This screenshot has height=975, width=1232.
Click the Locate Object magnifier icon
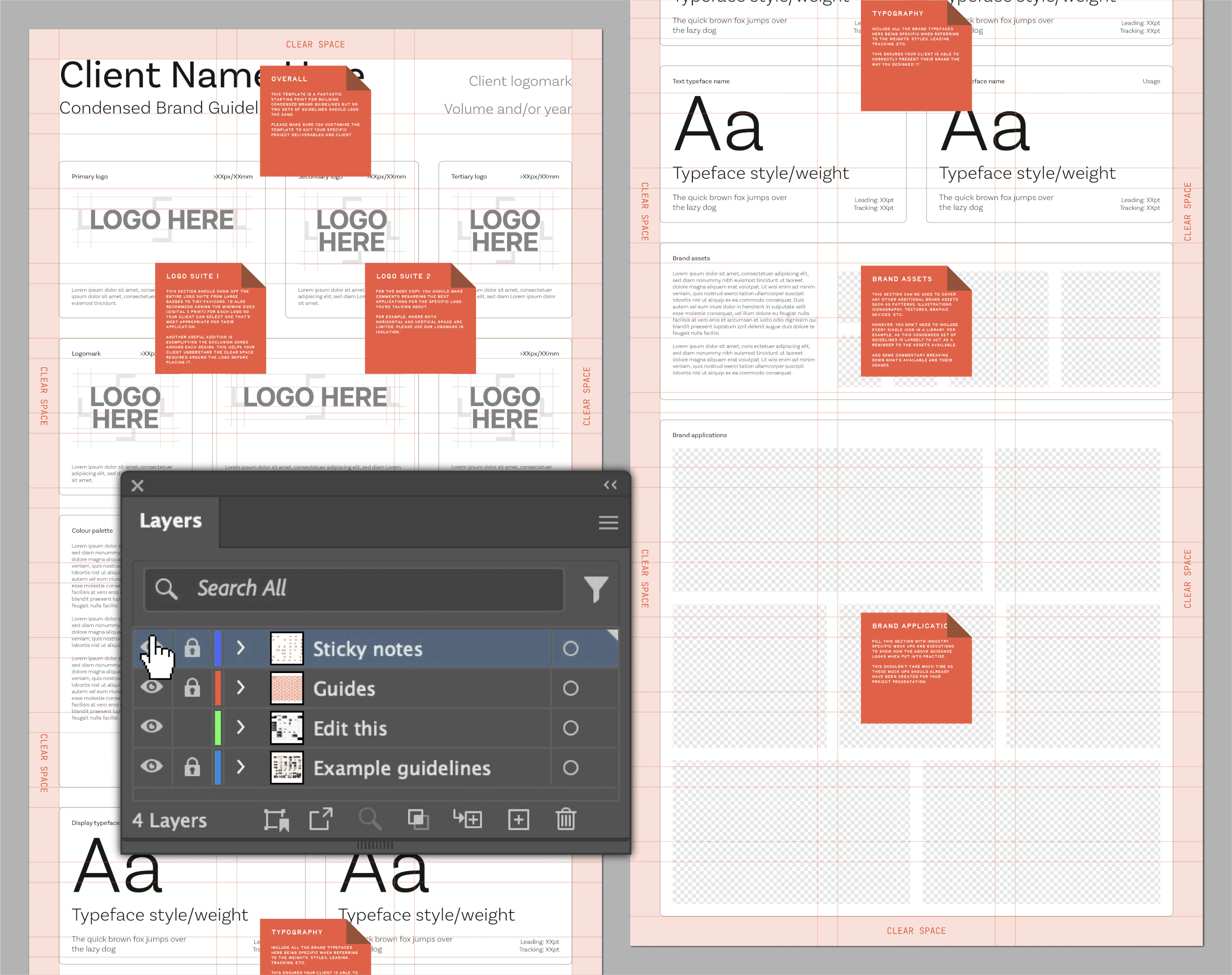[x=370, y=820]
